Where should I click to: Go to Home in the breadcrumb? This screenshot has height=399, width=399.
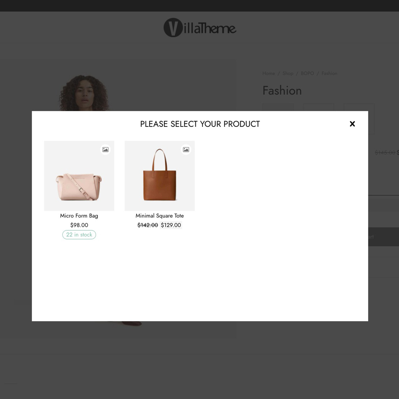[x=269, y=73]
